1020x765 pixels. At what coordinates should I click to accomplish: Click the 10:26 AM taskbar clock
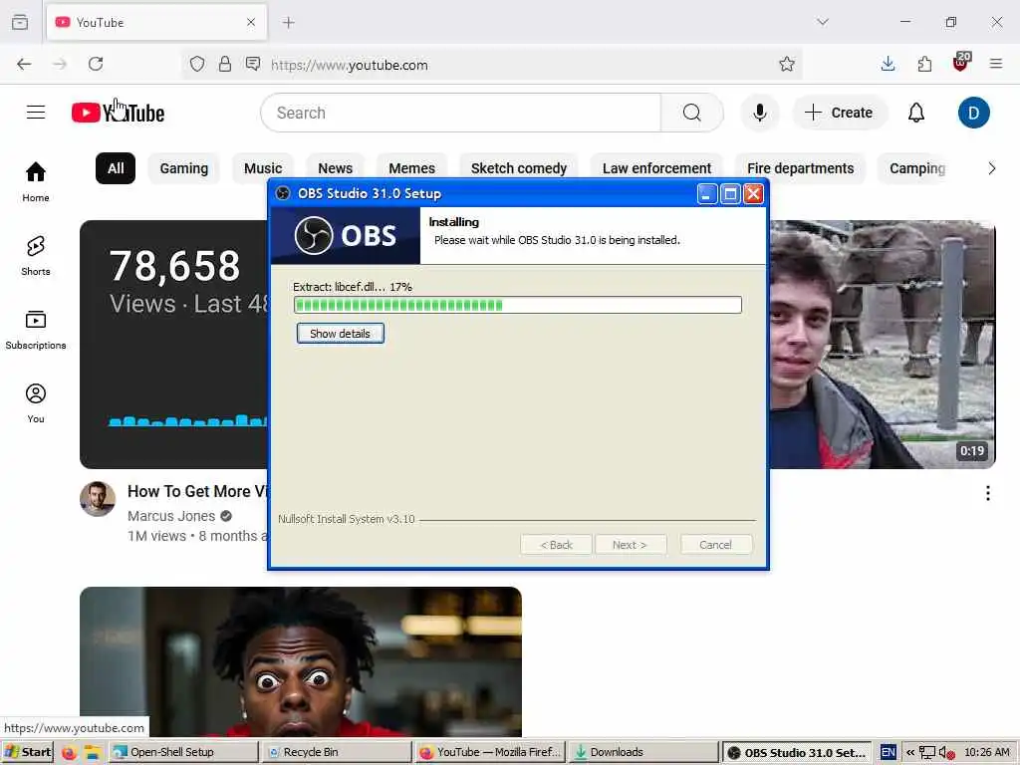[x=987, y=752]
